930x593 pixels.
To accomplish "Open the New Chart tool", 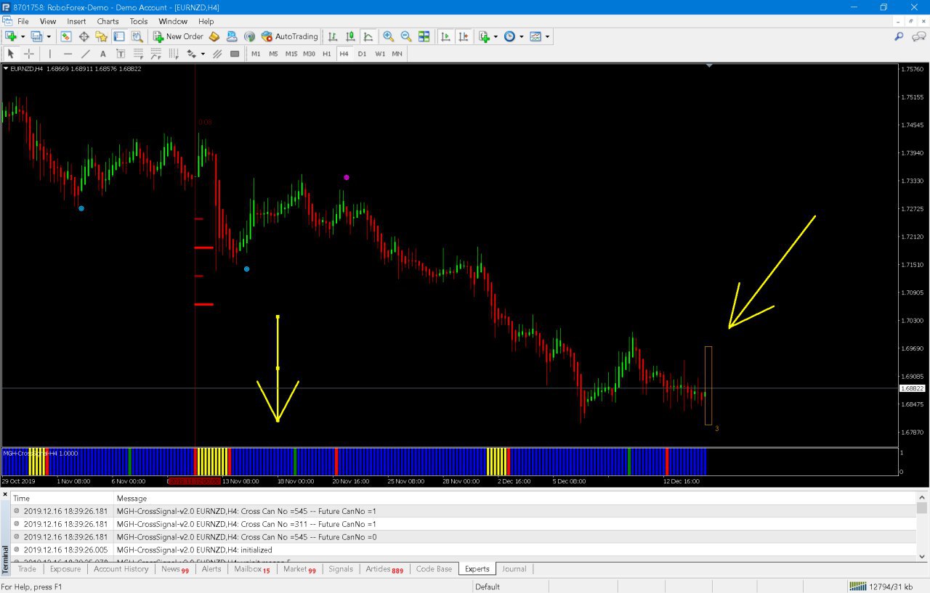I will click(x=11, y=36).
